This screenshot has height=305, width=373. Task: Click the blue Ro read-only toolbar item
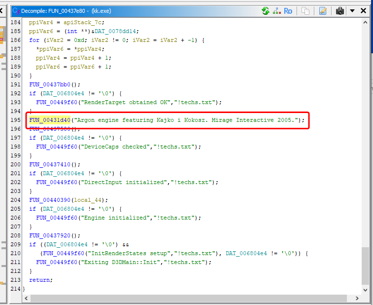tap(288, 11)
